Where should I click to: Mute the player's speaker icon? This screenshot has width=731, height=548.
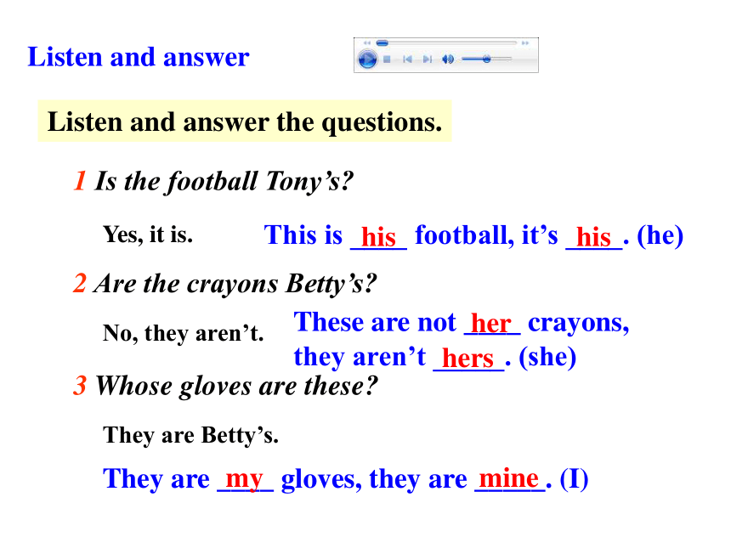448,59
